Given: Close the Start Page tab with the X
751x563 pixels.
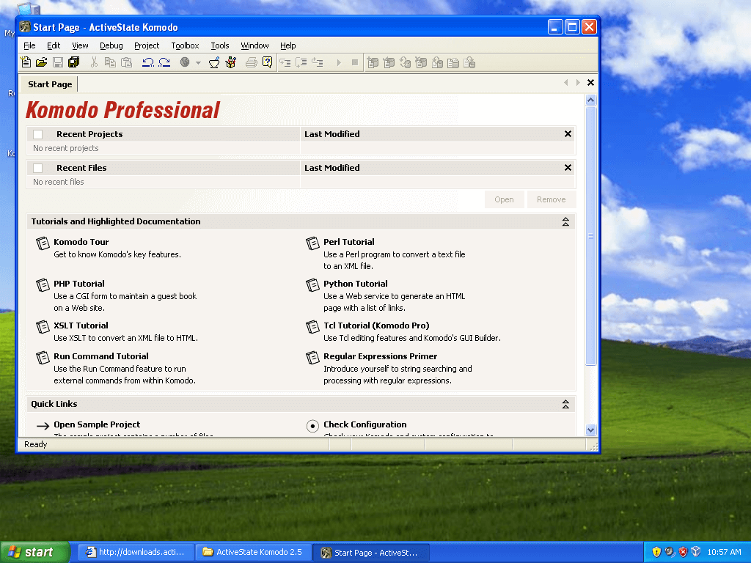Looking at the screenshot, I should tap(590, 82).
